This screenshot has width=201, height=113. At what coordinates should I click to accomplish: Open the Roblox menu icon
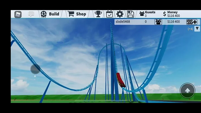pyautogui.click(x=18, y=14)
